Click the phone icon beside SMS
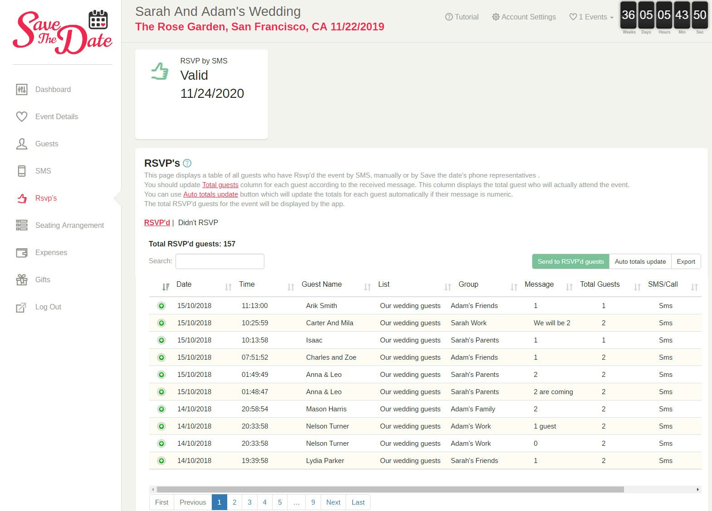712x511 pixels. tap(22, 171)
